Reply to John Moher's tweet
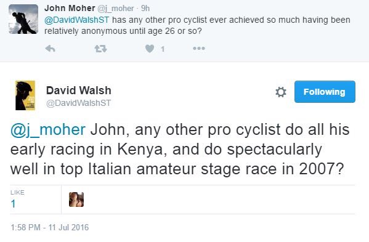This screenshot has height=242, width=369. coord(50,49)
